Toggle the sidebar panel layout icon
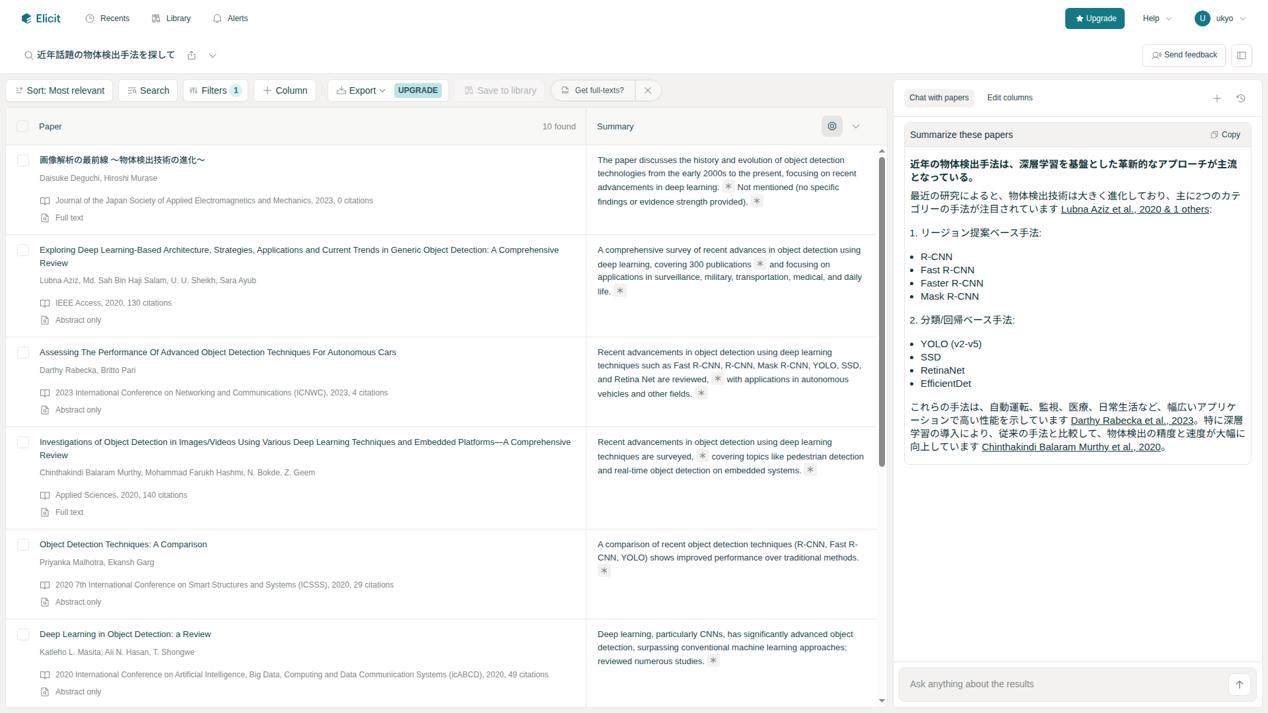Screen dimensions: 1268x713 point(1241,55)
